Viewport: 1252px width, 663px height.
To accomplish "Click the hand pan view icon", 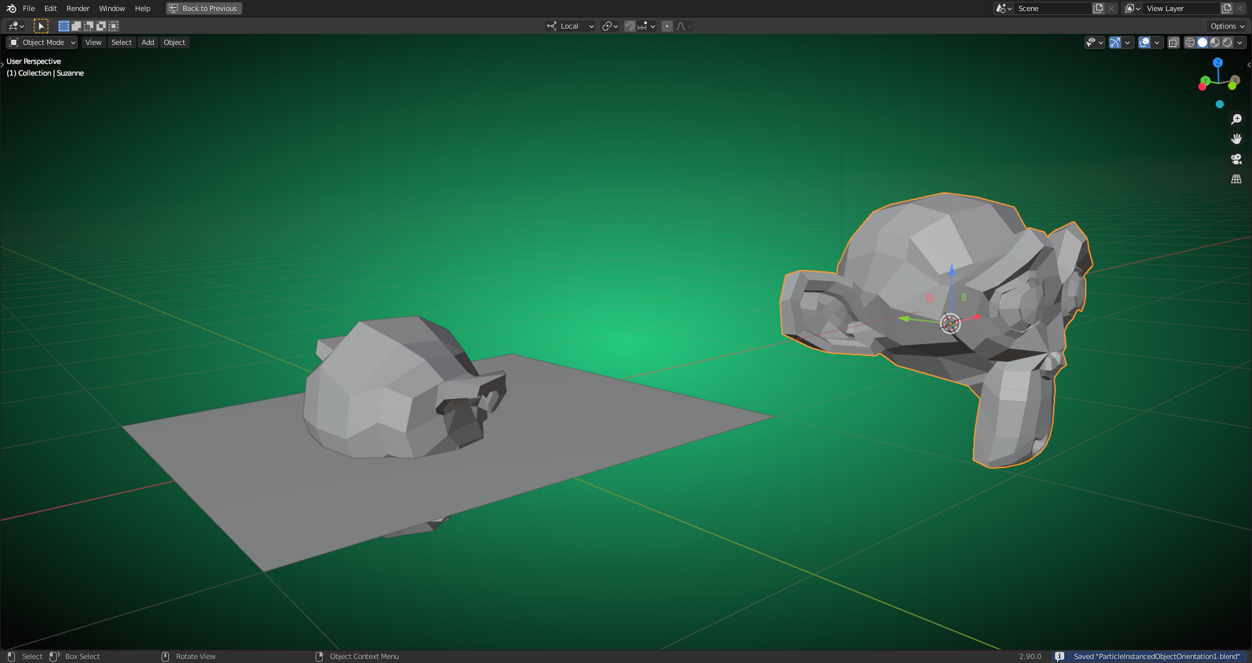I will (x=1236, y=139).
